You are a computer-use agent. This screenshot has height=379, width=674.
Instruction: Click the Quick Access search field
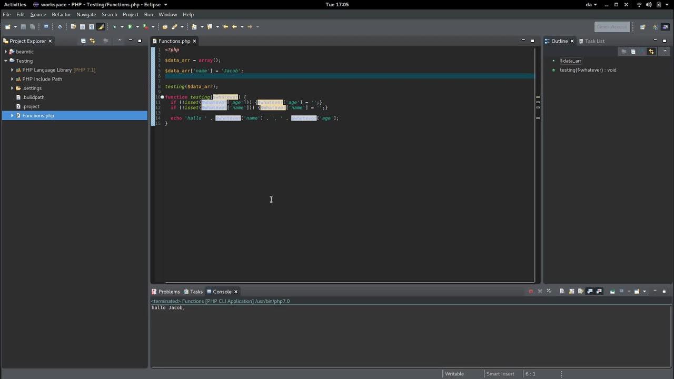[612, 27]
